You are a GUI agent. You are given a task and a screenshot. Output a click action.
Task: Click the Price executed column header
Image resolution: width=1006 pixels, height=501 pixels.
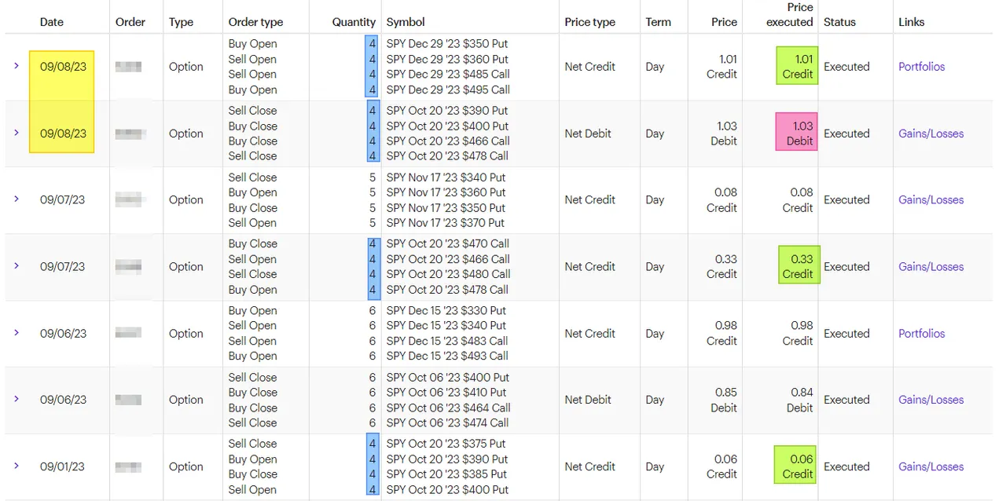pyautogui.click(x=790, y=15)
